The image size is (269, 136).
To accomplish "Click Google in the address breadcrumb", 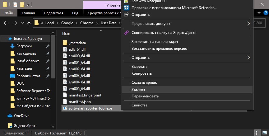I will click(67, 23).
